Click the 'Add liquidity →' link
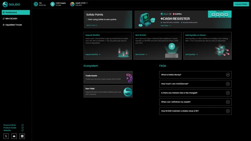Image resolution: width=251 pixels, height=141 pixels. tap(192, 54)
